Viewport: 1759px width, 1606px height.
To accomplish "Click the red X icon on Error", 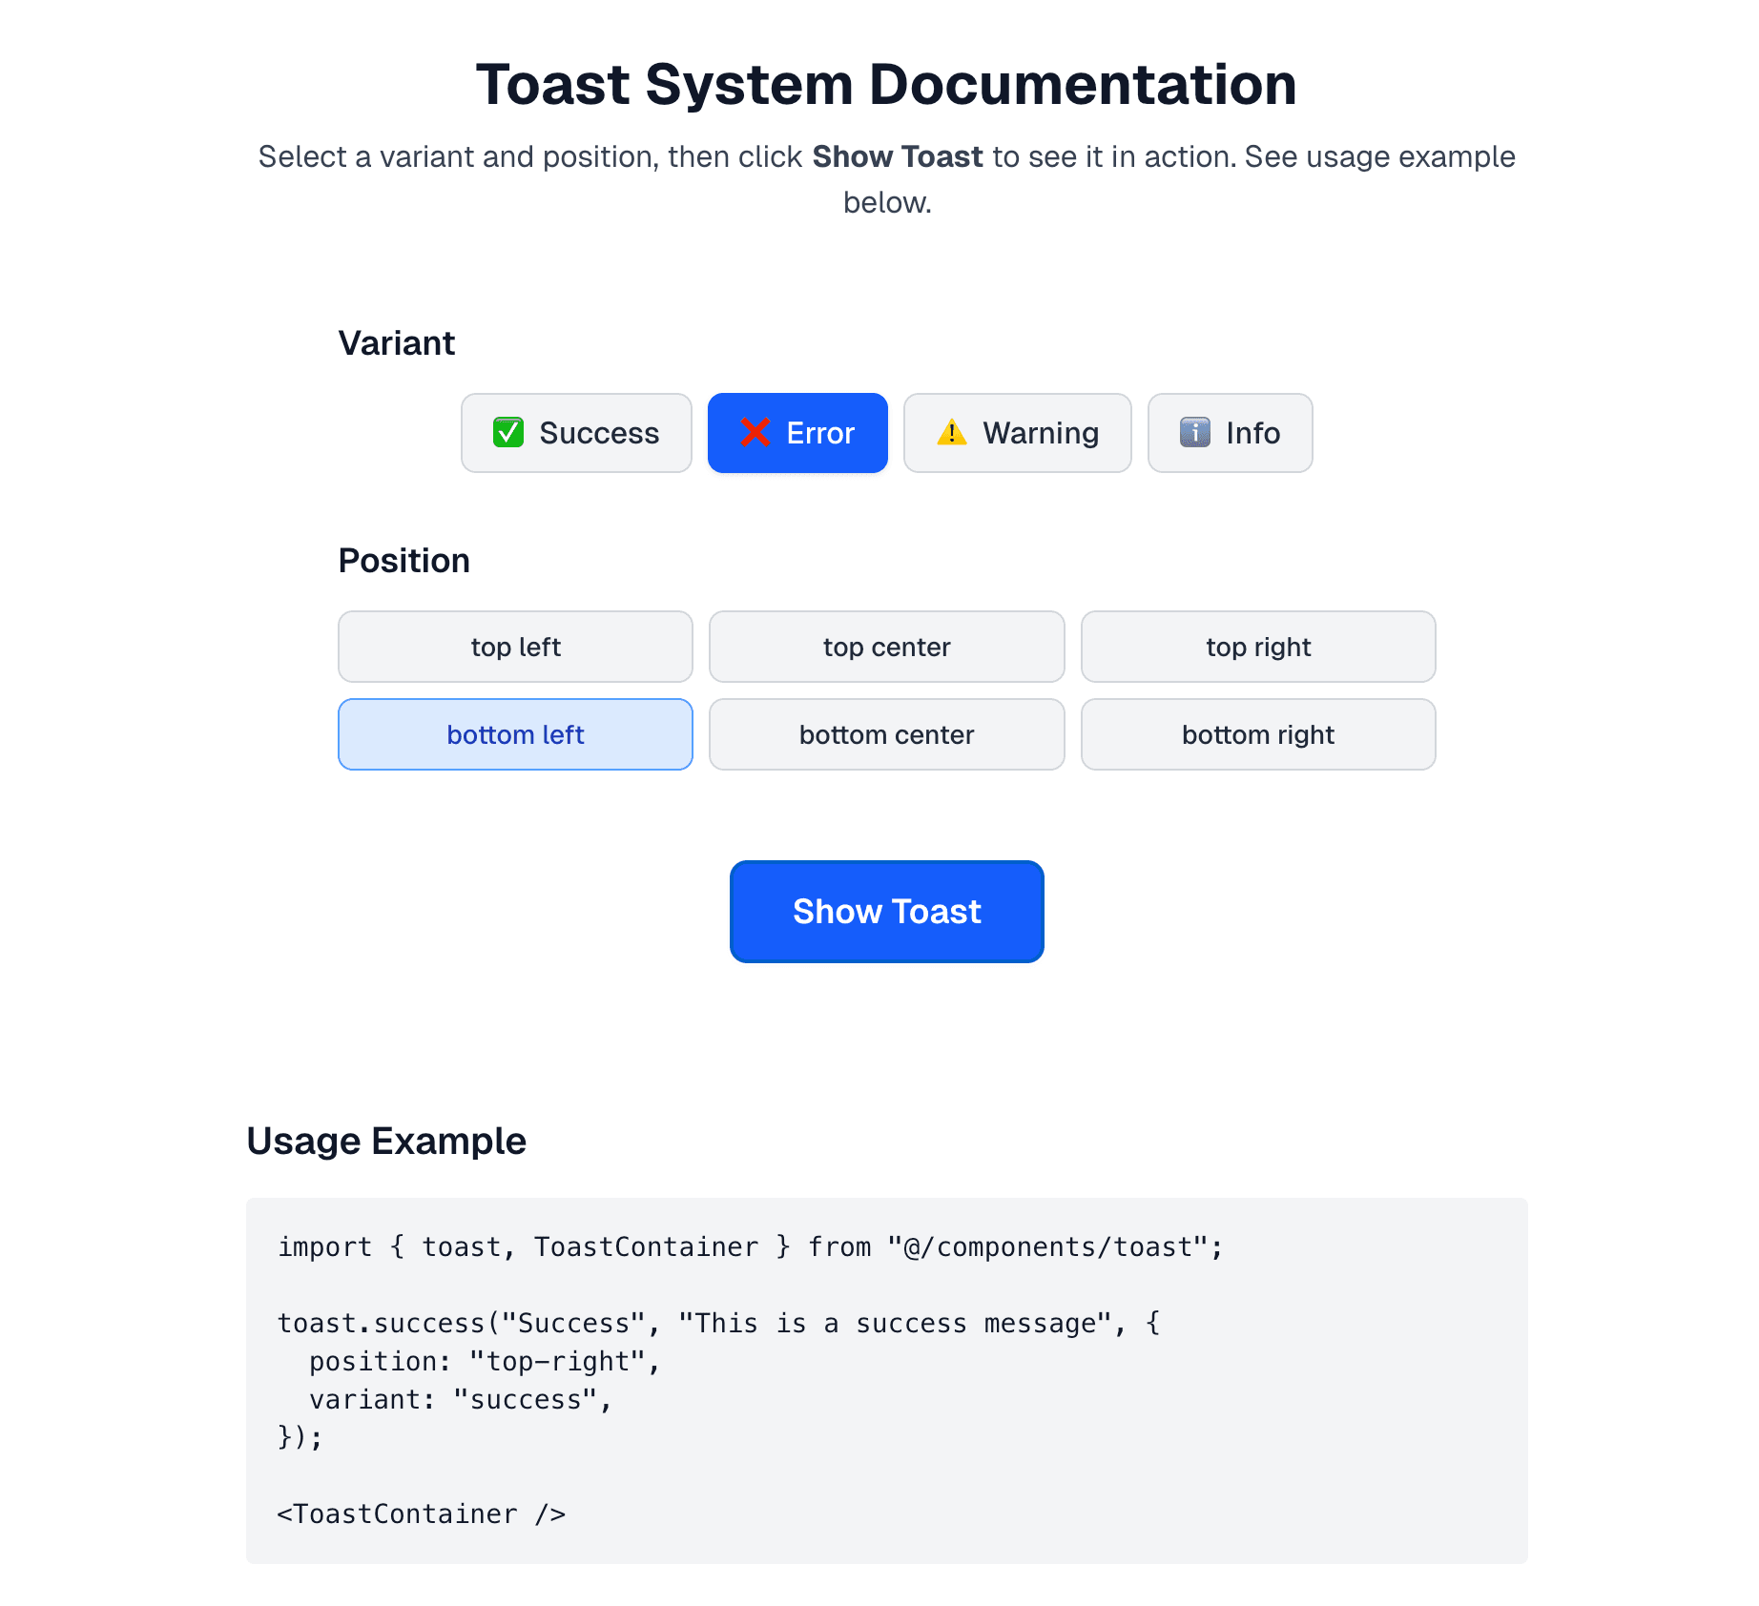I will pos(755,432).
